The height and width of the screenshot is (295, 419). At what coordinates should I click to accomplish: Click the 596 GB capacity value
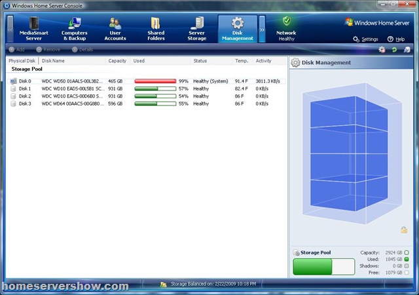[115, 104]
